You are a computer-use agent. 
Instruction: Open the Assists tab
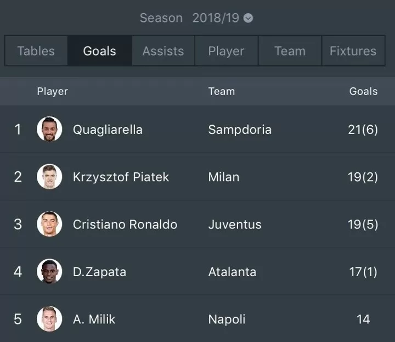click(163, 51)
